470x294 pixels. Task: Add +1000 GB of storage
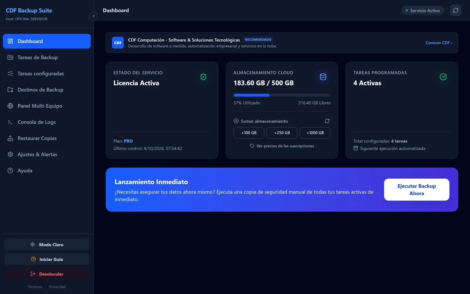coord(315,133)
